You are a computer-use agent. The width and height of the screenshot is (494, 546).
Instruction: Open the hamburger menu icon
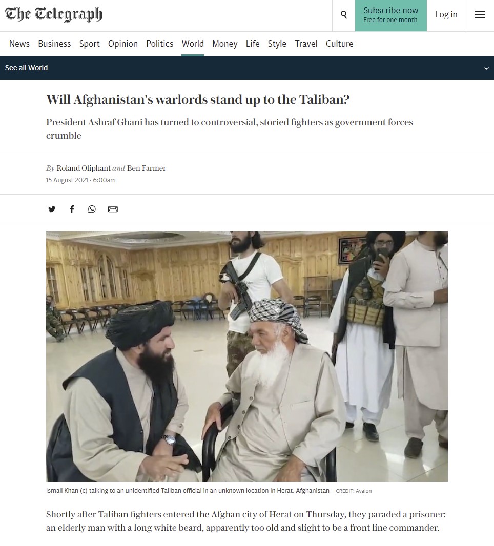480,15
